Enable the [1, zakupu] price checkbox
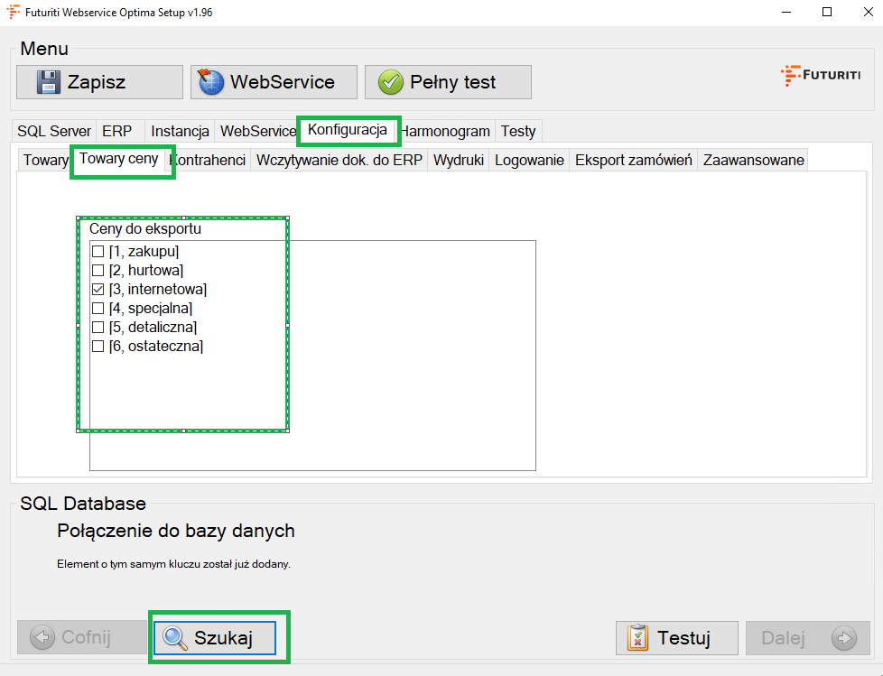This screenshot has width=883, height=676. [98, 252]
